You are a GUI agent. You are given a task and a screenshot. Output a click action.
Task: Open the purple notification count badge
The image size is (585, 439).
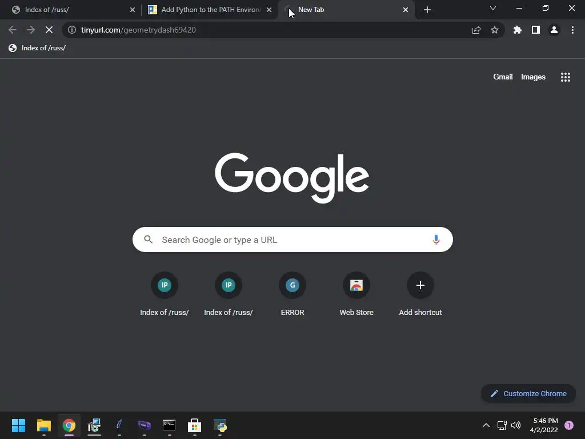pos(569,425)
